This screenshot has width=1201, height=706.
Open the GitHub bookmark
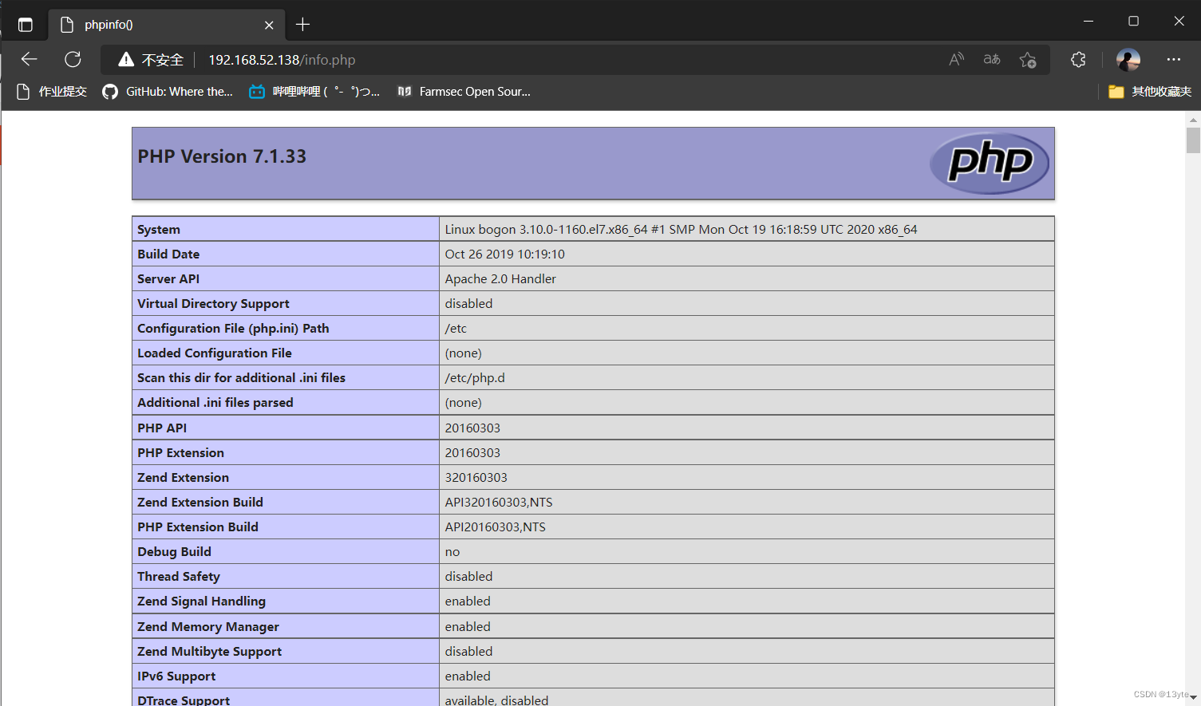168,91
